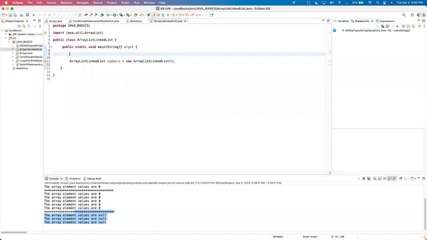Viewport: 427px width, 240px height.
Task: Click the Debug toolbar button
Action: click(107, 15)
